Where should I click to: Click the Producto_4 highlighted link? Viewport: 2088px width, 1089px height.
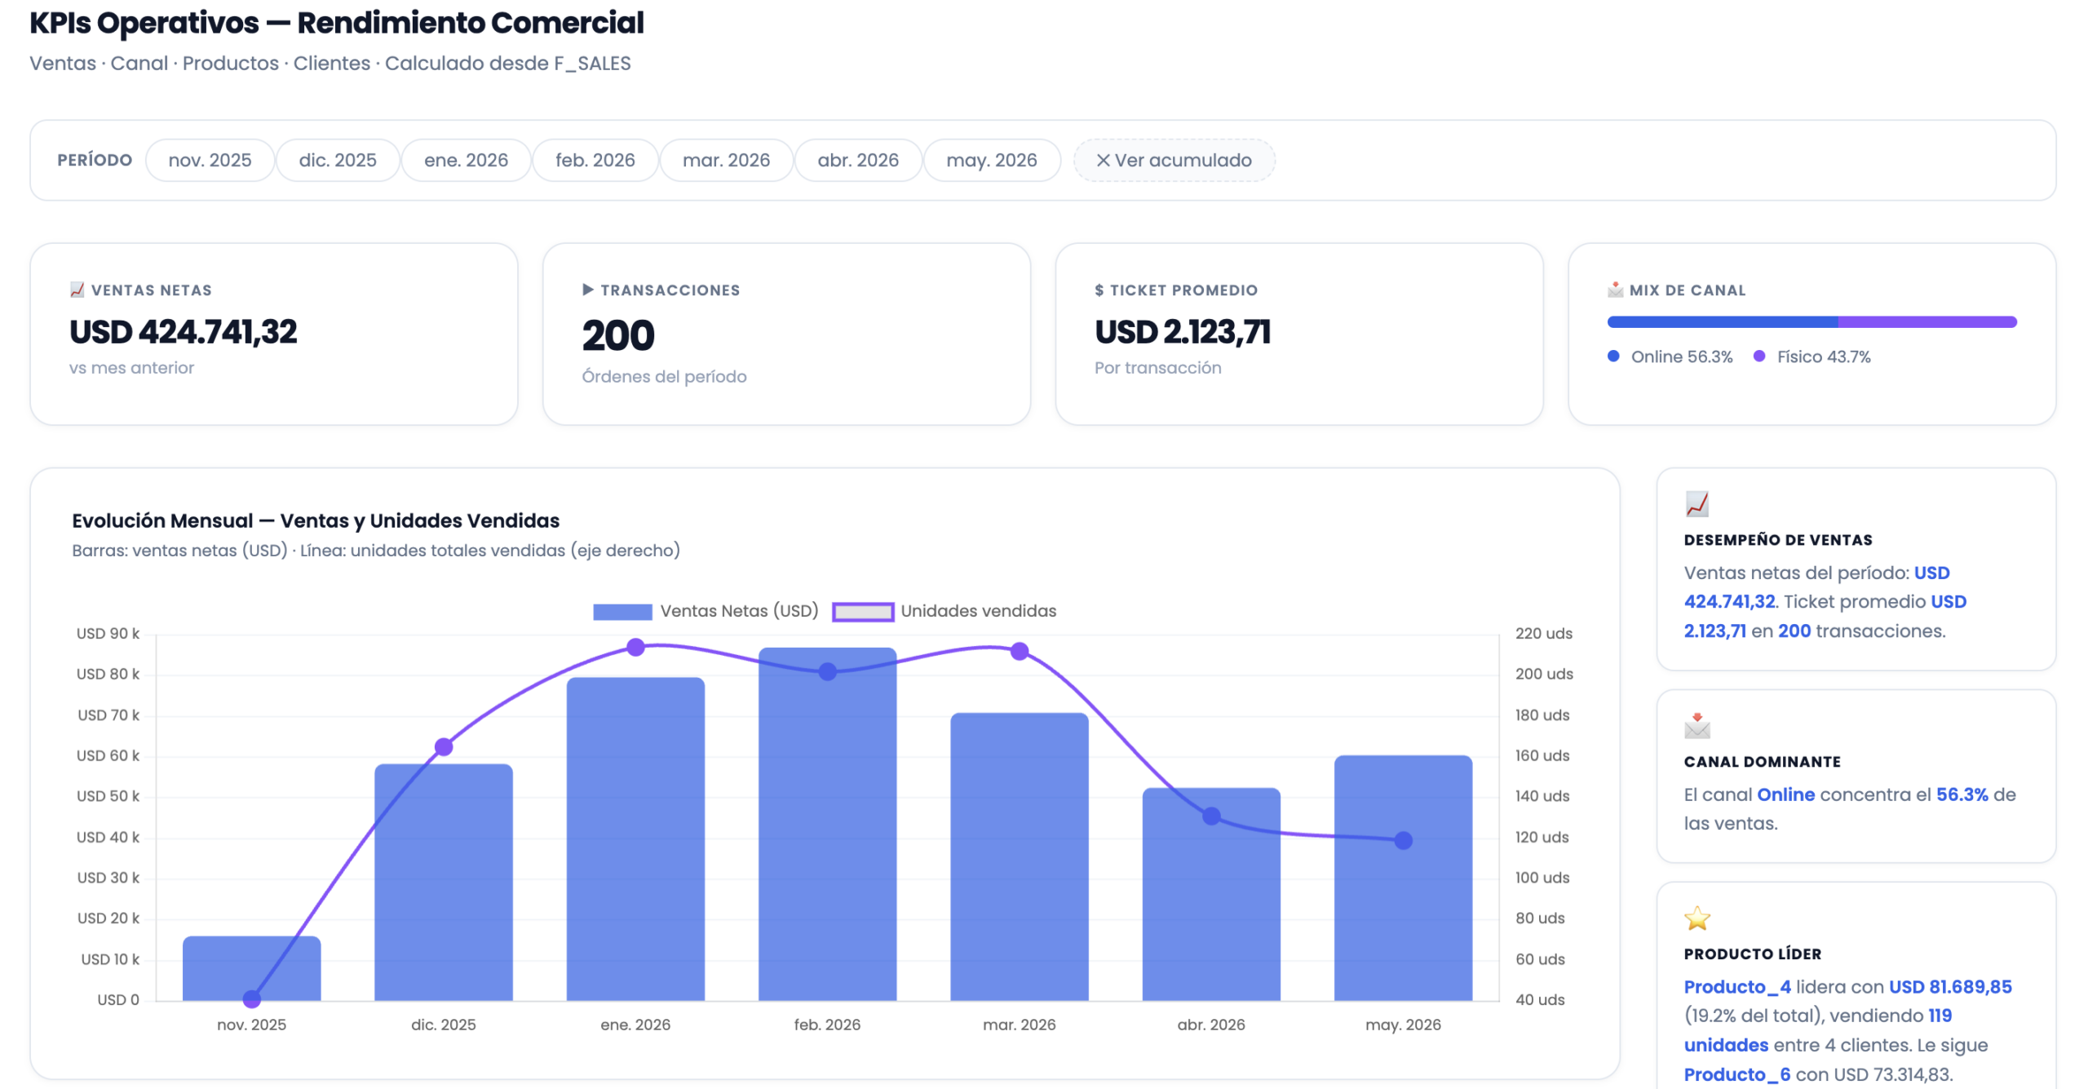[1737, 987]
